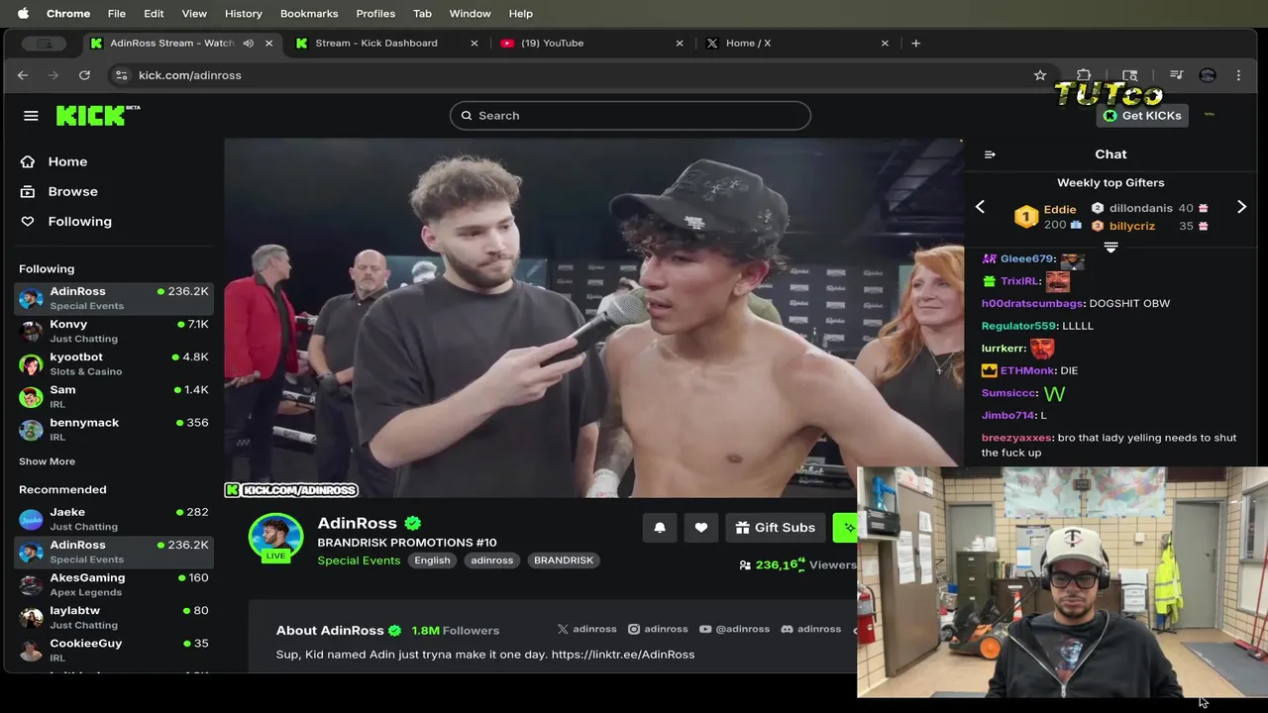Open AdinRoss Instagram link

pos(658,629)
